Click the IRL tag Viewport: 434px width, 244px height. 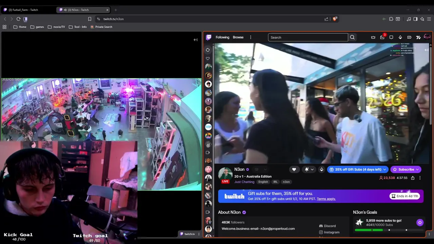point(275,182)
